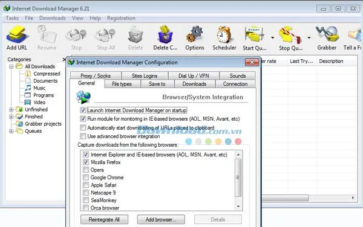Click the Resume toolbar icon
The width and height of the screenshot is (363, 227).
point(47,34)
